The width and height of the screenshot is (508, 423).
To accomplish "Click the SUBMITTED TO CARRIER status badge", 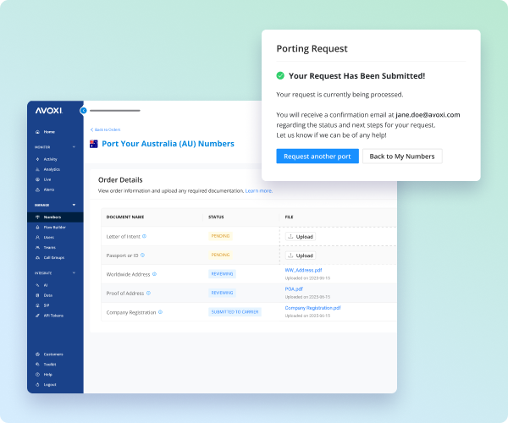I will [235, 312].
